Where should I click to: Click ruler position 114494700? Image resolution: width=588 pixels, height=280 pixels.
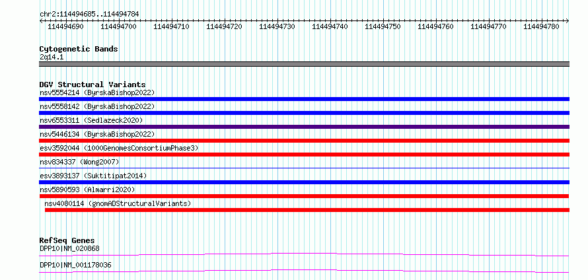click(x=118, y=26)
